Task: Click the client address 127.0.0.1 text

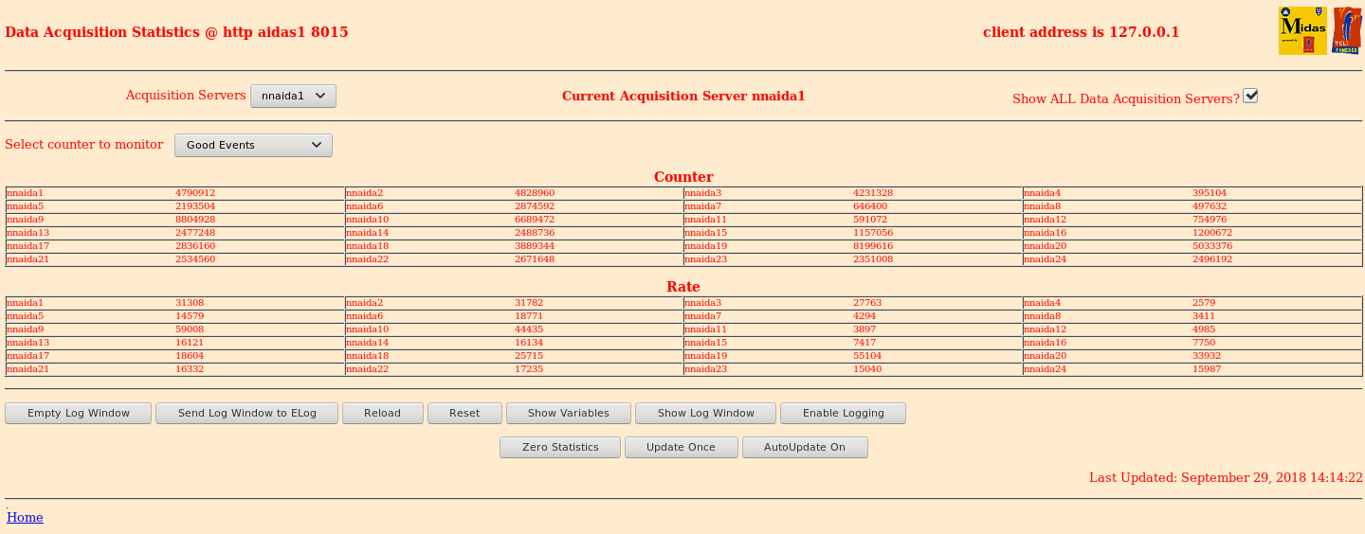Action: tap(1082, 32)
